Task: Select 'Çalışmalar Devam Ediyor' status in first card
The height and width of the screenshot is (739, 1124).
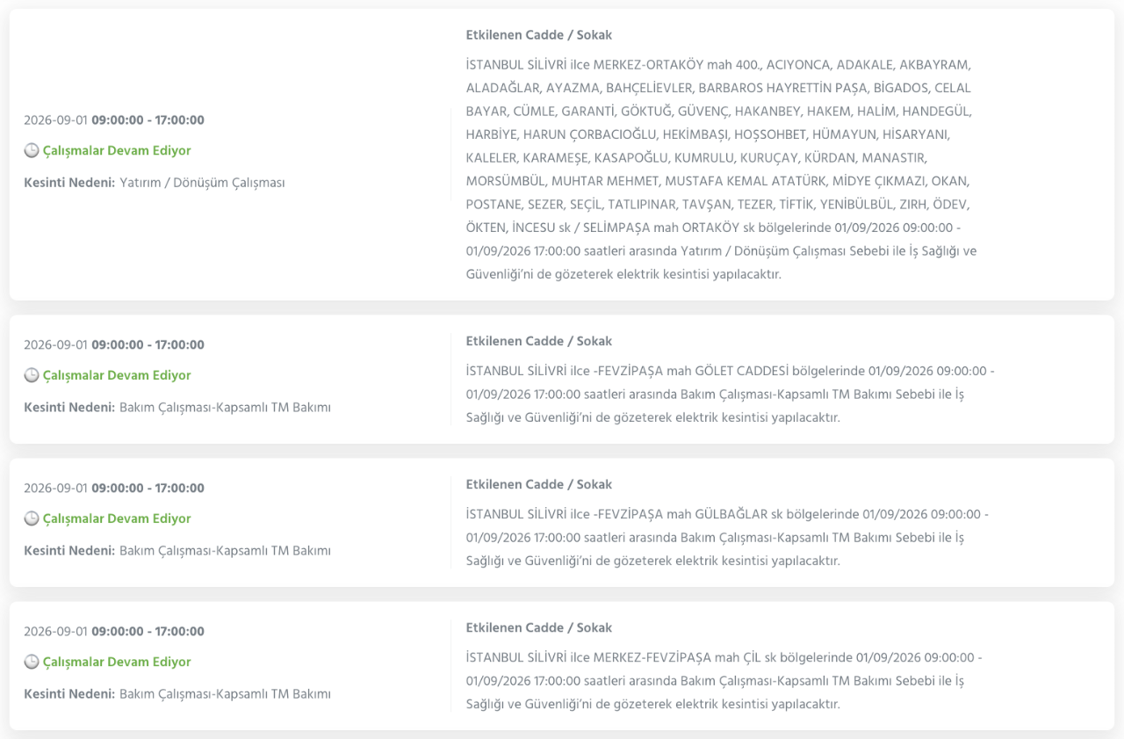Action: [117, 151]
